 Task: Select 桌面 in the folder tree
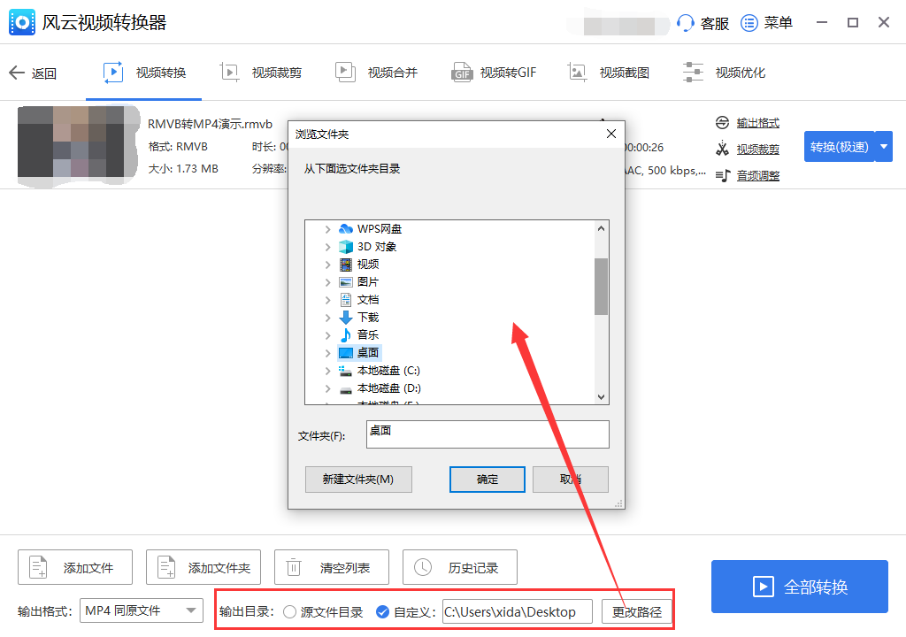(366, 352)
